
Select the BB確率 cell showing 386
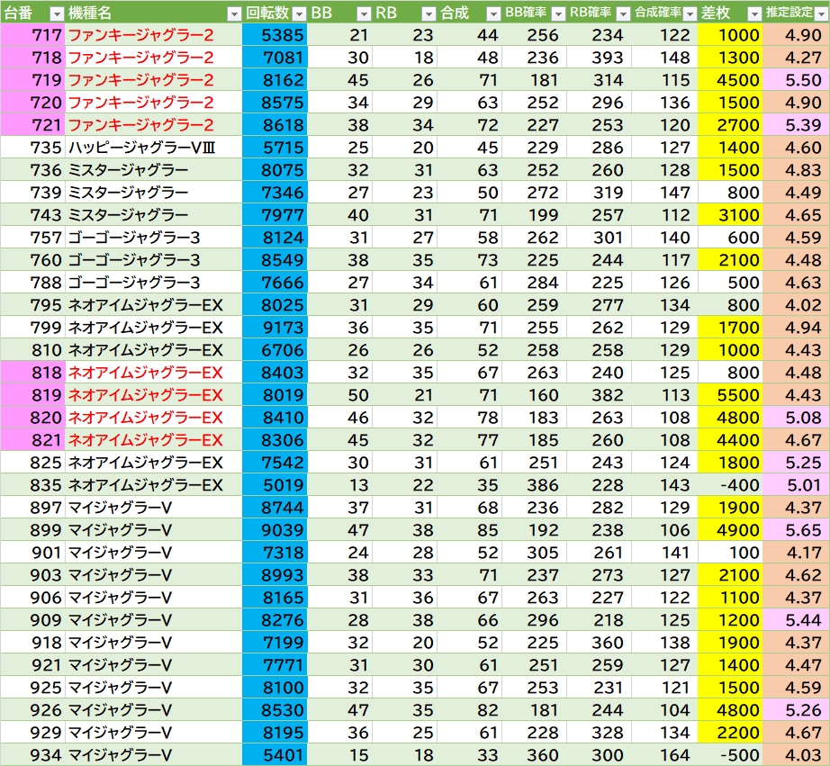pos(533,485)
